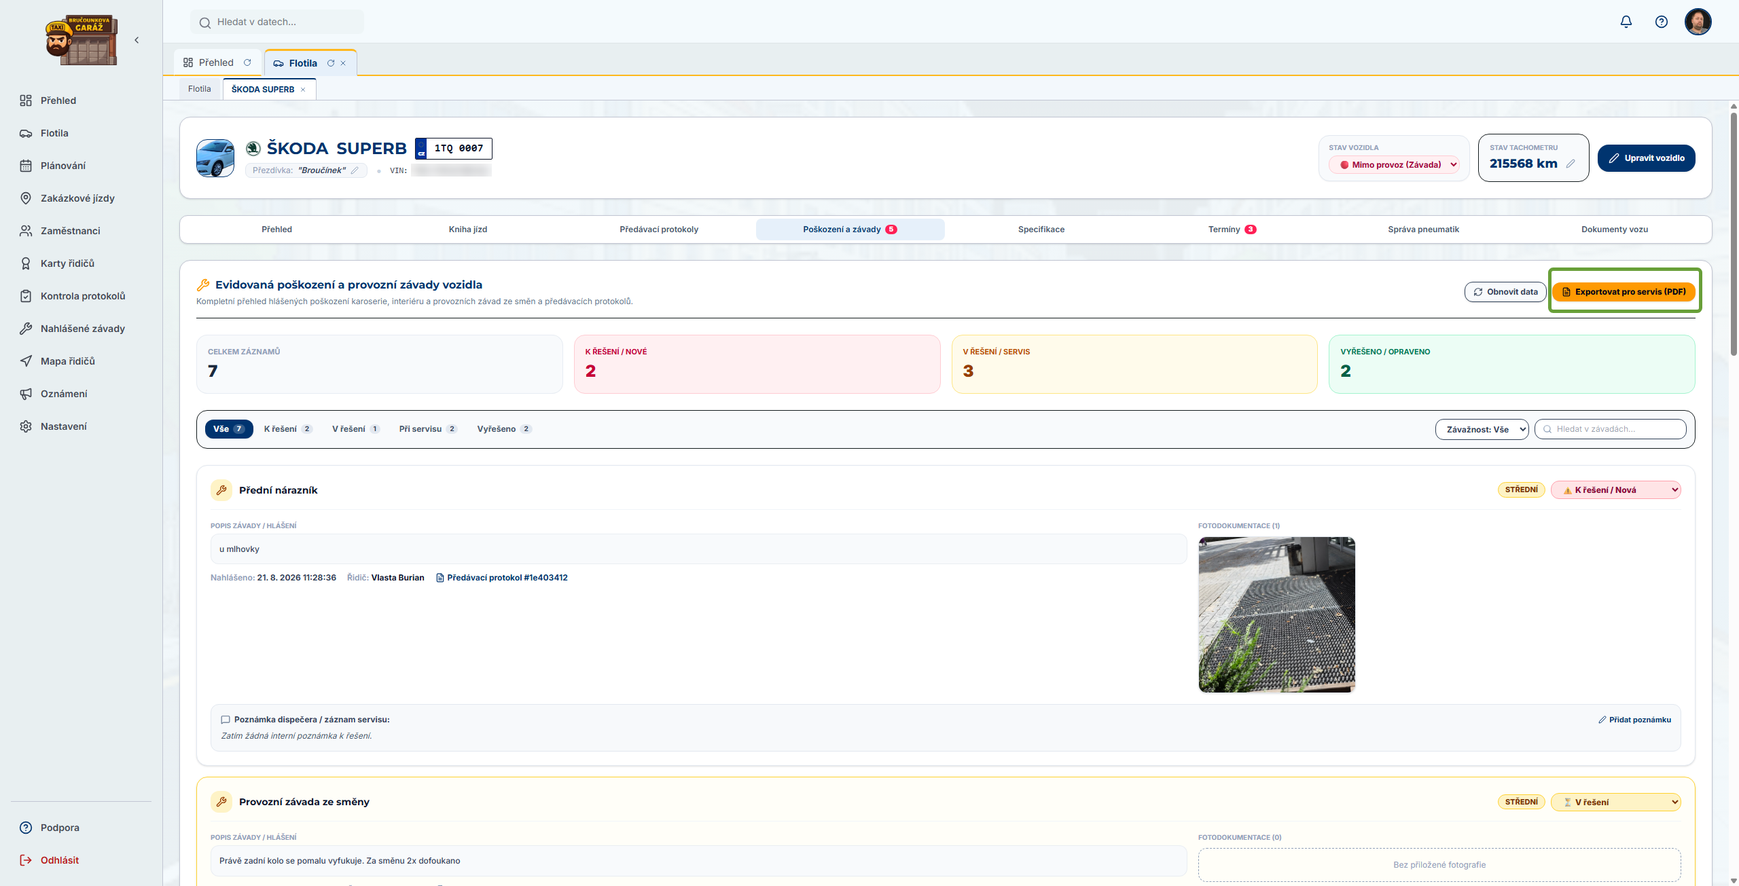
Task: Go to Kontrola protokolů in sidebar
Action: point(83,296)
